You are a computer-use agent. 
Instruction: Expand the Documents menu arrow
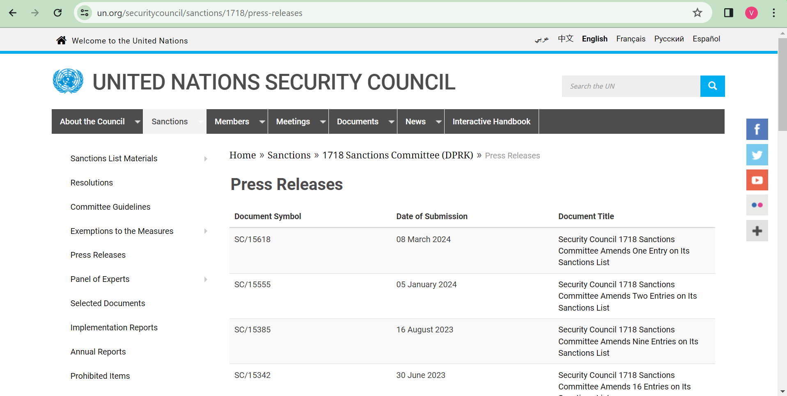tap(391, 122)
